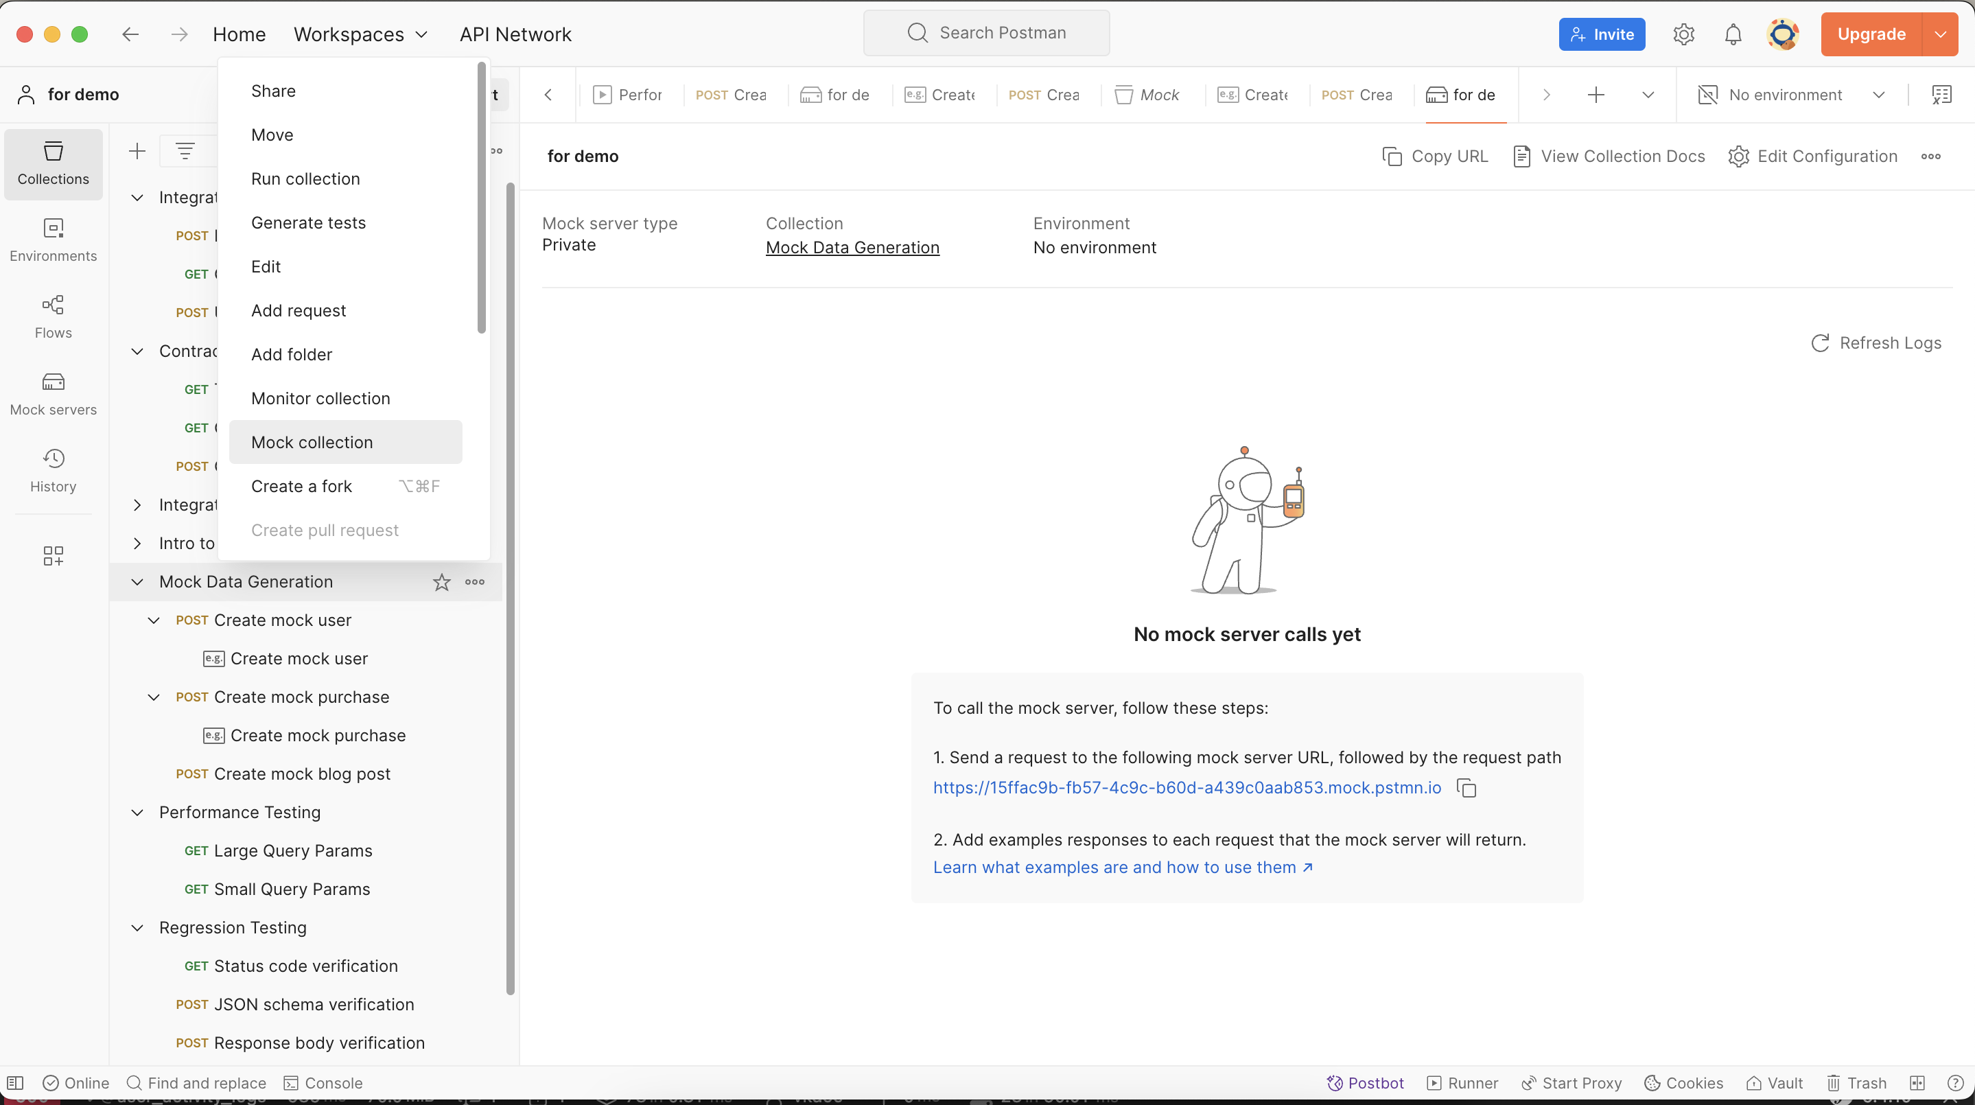Copy the mock server URL icon
The height and width of the screenshot is (1105, 1975).
pos(1466,789)
